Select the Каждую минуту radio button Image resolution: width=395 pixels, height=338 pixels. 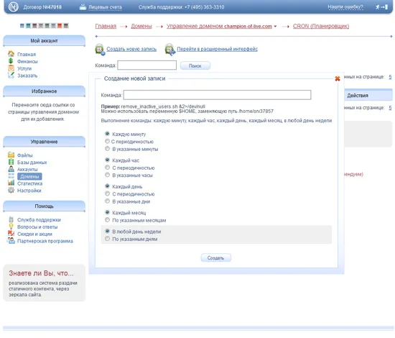point(107,134)
